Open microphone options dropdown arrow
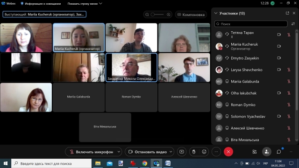299x168 pixels. [119, 152]
